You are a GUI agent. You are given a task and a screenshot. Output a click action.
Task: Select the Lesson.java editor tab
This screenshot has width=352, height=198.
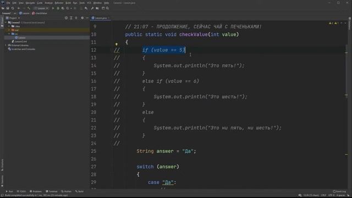click(100, 18)
